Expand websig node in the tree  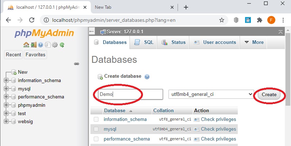6,121
